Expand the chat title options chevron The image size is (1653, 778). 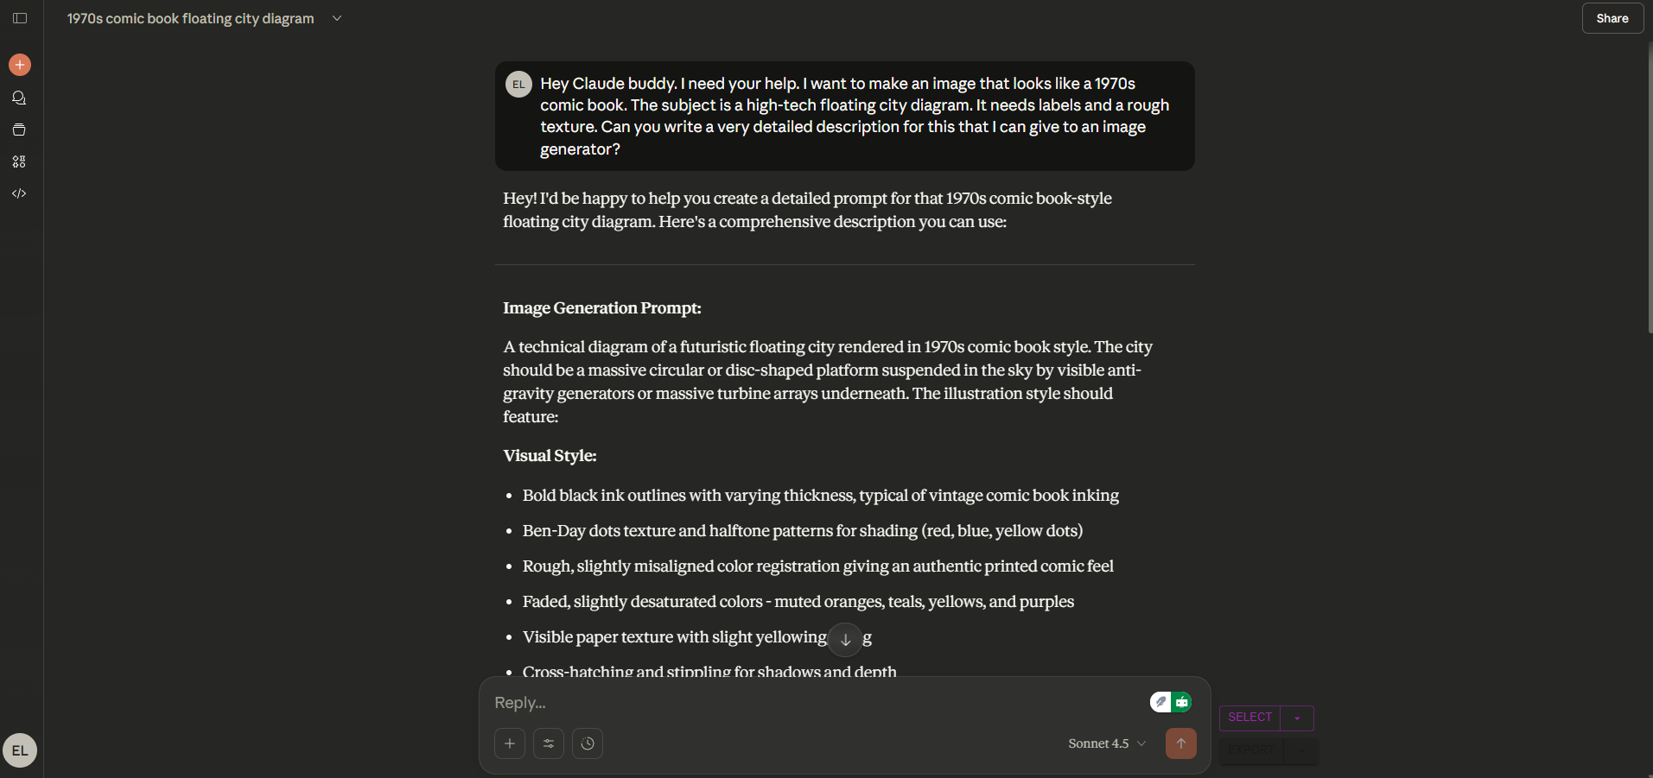point(337,18)
